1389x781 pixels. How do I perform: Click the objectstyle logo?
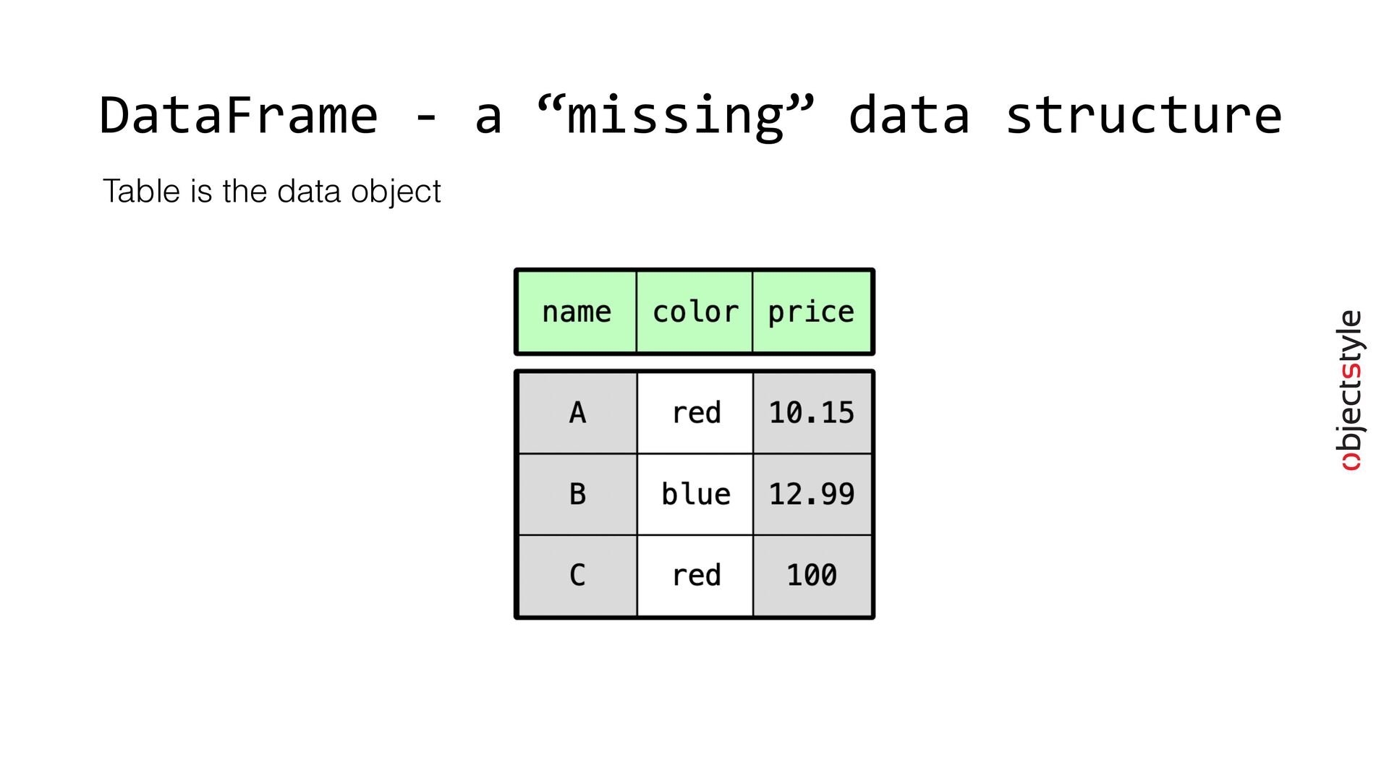pos(1350,390)
